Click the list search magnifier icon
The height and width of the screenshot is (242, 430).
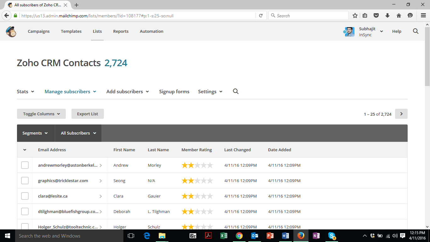tap(236, 91)
